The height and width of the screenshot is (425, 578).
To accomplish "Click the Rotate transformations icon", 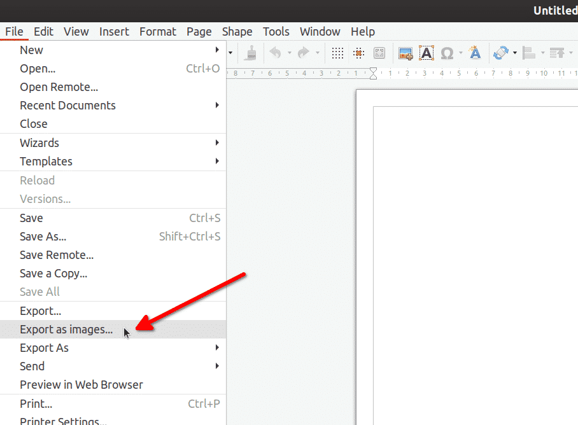I will click(x=501, y=53).
